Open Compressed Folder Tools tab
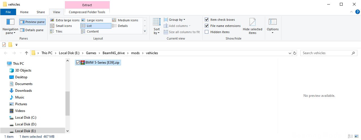This screenshot has width=361, height=140. (x=87, y=12)
